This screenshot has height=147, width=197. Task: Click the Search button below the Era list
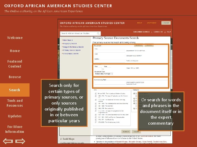point(126,132)
